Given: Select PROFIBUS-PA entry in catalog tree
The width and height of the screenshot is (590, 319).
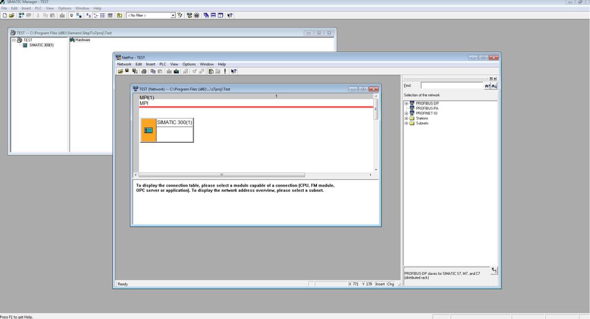Looking at the screenshot, I should pyautogui.click(x=427, y=108).
